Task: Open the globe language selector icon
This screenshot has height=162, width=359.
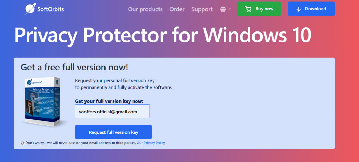Action: click(223, 9)
